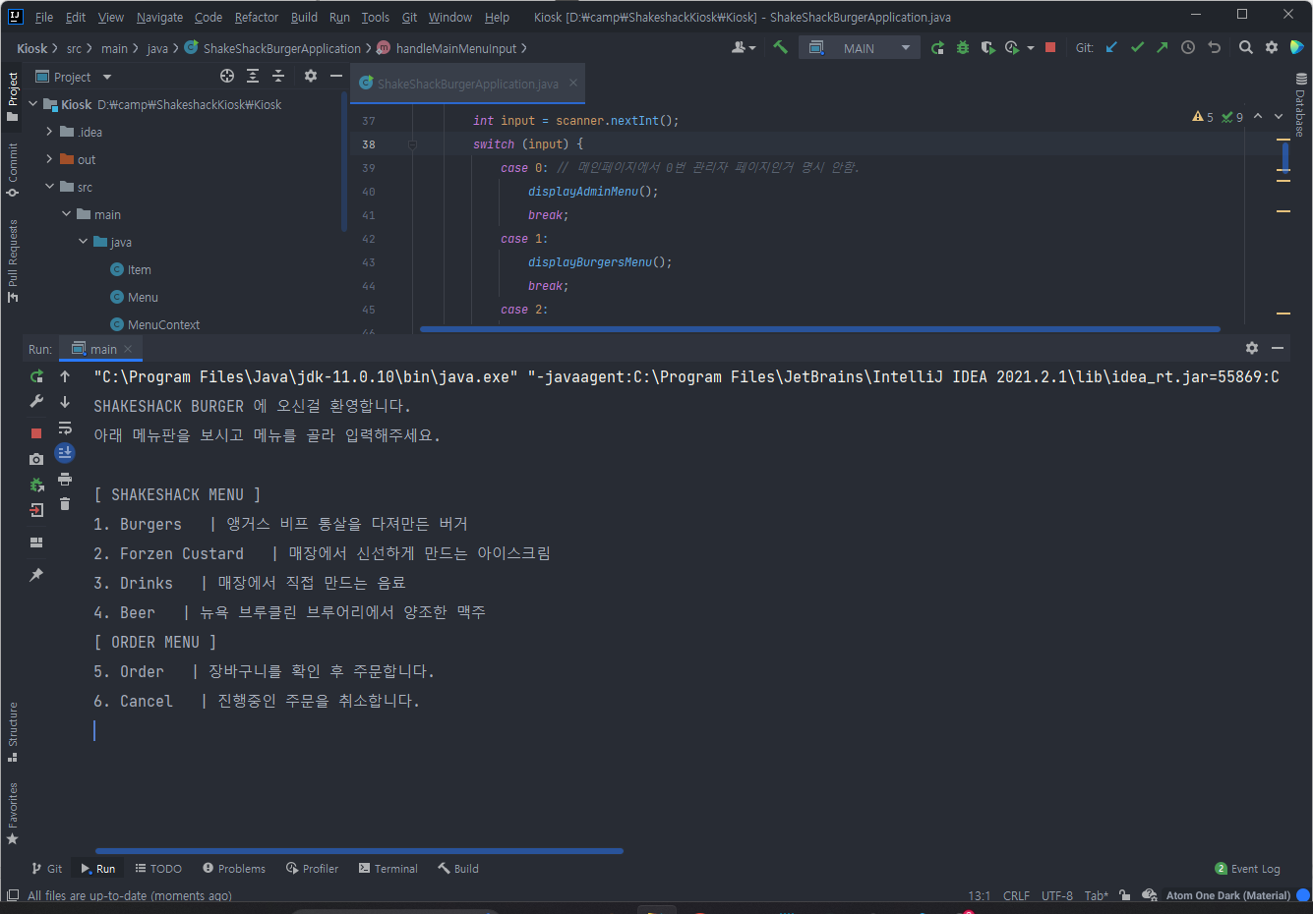Click Git Update Project blue arrow
This screenshot has height=914, width=1313.
(1111, 47)
